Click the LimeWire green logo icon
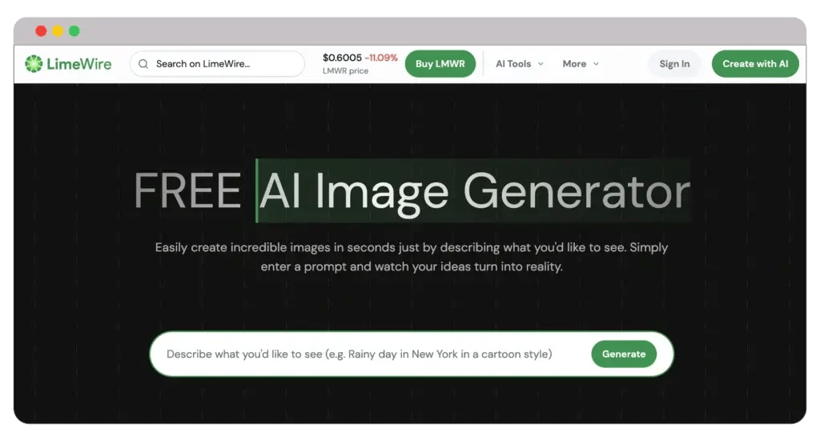Screen dimensions: 820x432 pos(34,64)
